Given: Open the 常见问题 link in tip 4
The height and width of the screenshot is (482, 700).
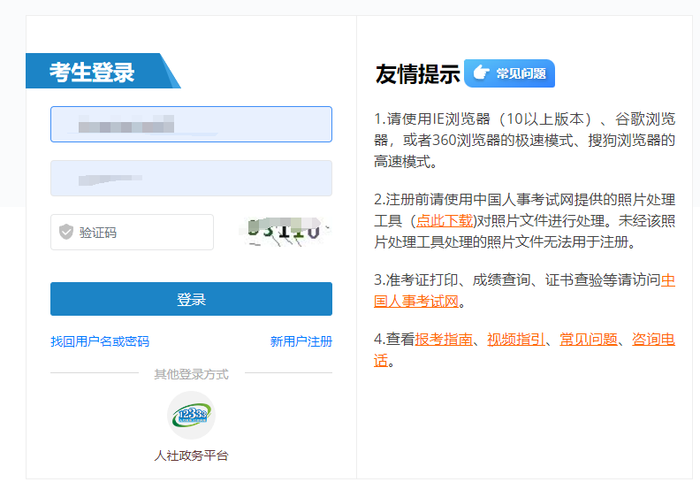Looking at the screenshot, I should pyautogui.click(x=589, y=340).
